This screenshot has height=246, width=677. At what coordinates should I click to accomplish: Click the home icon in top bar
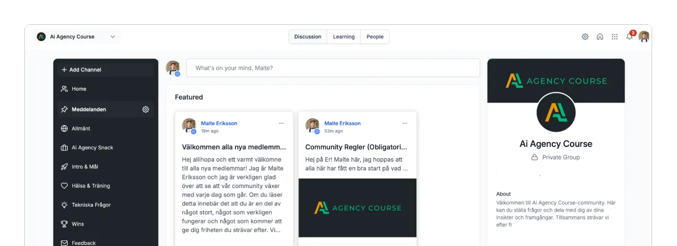[600, 37]
